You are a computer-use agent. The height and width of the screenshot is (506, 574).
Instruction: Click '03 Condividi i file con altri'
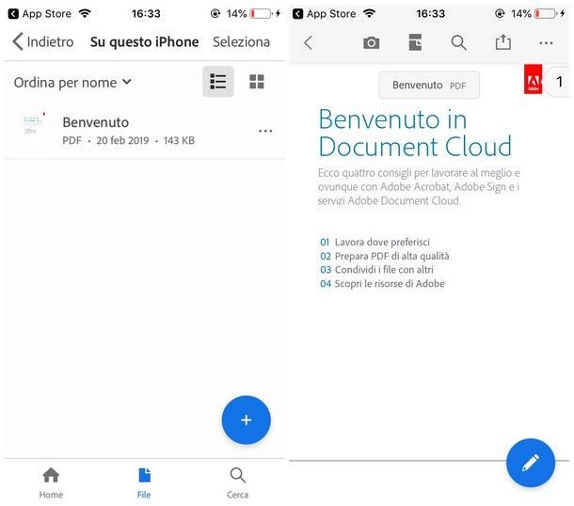tap(376, 270)
